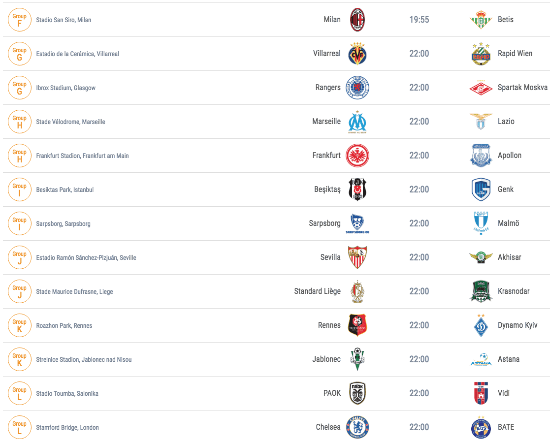
Task: Select the Beşiktaş black and white crest
Action: pyautogui.click(x=357, y=190)
